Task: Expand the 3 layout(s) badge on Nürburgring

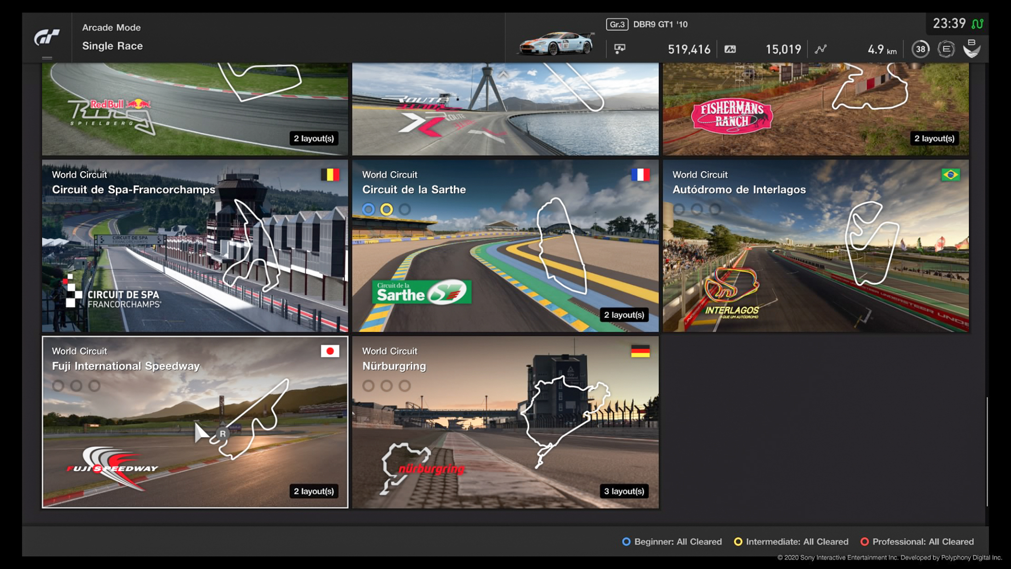Action: [x=624, y=491]
